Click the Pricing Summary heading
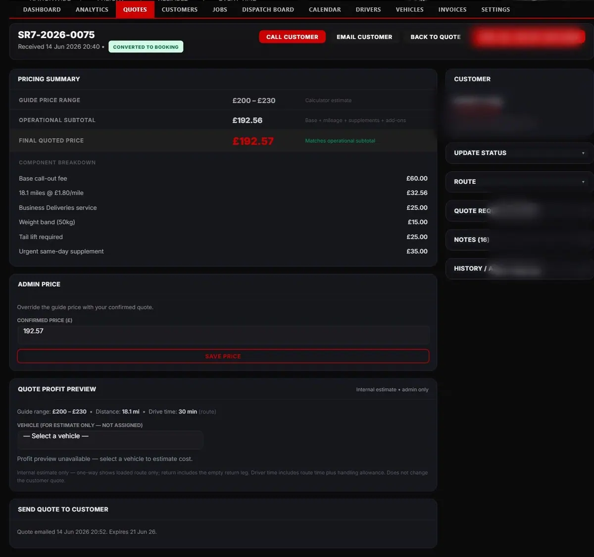The width and height of the screenshot is (594, 557). coord(49,79)
